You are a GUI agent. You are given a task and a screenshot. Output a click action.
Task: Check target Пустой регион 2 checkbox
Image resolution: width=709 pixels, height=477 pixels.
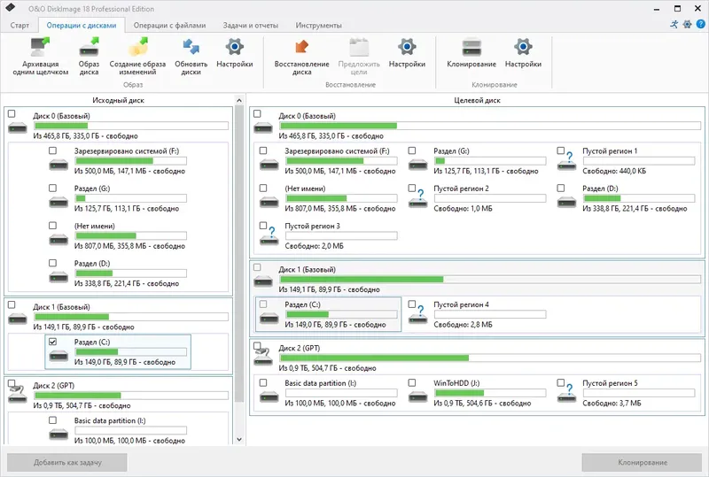pyautogui.click(x=412, y=188)
